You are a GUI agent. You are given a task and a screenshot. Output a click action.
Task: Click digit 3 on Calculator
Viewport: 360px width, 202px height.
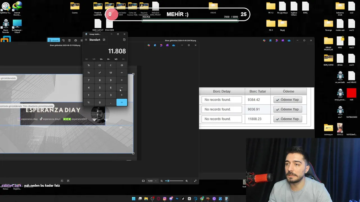click(x=111, y=95)
